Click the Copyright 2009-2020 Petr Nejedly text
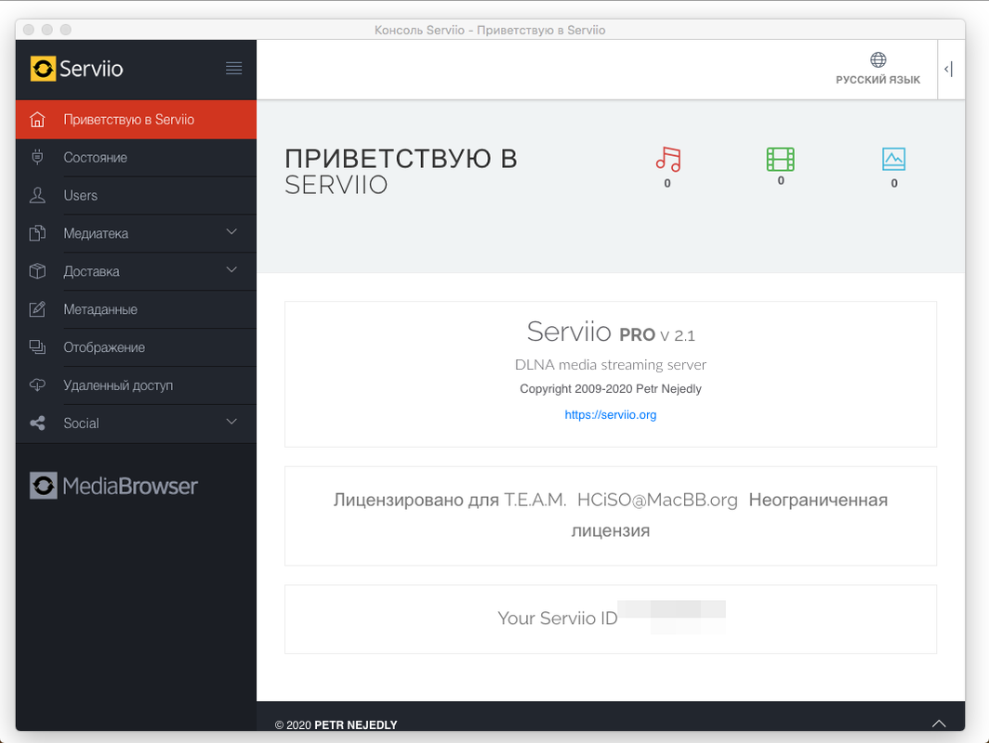Screen dimensions: 989x743 (x=611, y=389)
